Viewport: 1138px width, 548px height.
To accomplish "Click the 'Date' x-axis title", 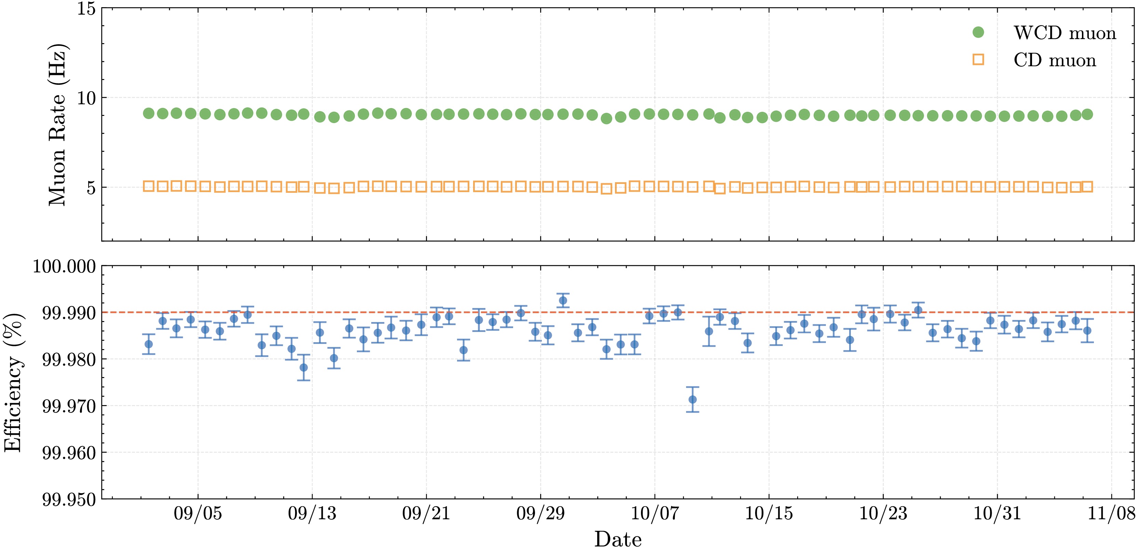I will 618,539.
